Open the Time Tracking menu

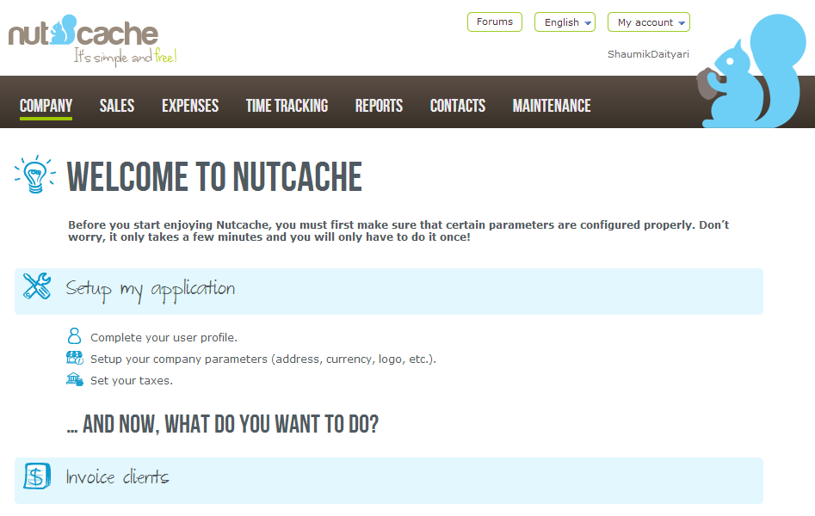pos(287,106)
